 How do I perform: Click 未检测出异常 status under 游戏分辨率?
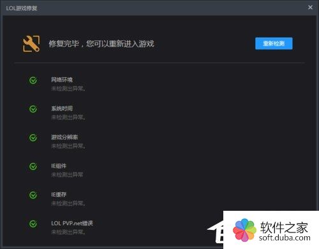click(x=68, y=146)
